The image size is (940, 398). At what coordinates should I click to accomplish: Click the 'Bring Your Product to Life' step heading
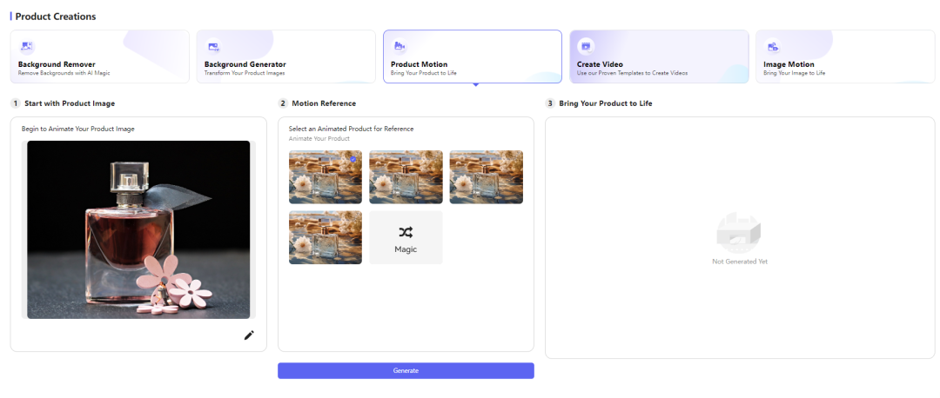pos(606,103)
